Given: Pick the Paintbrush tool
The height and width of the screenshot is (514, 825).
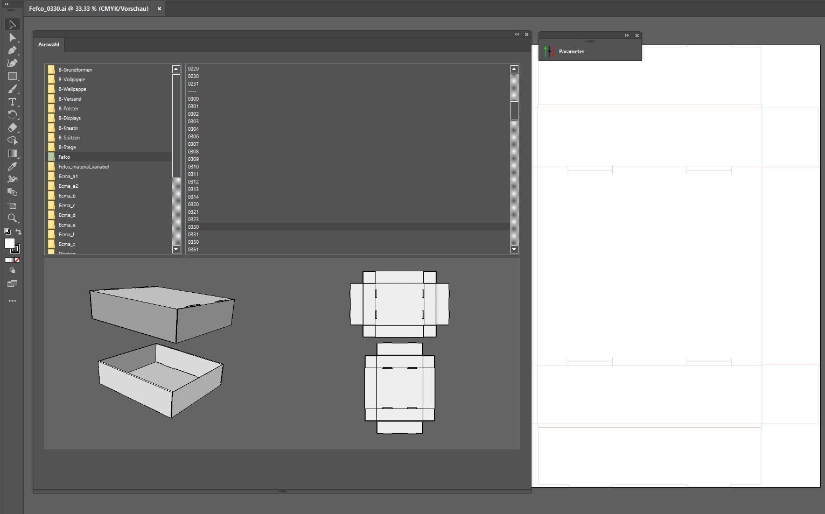Looking at the screenshot, I should (x=12, y=89).
